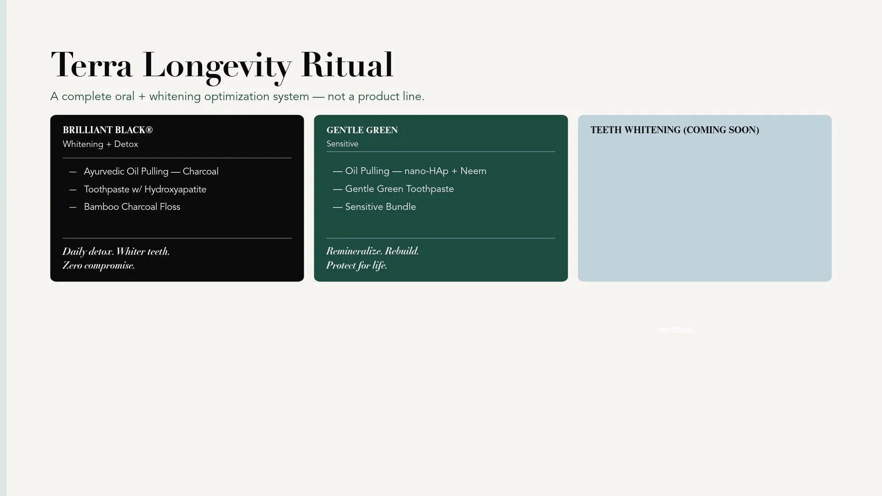
Task: Click the "Zero compromise." tagline line
Action: pos(99,265)
